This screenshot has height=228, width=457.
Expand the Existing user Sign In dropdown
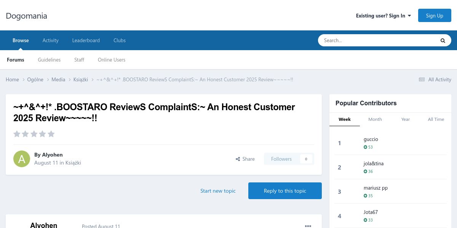click(x=383, y=16)
